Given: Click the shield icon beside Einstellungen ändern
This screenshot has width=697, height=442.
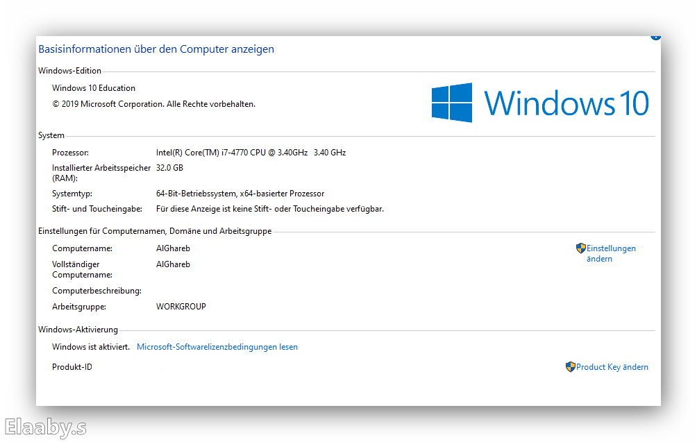Looking at the screenshot, I should (x=581, y=248).
